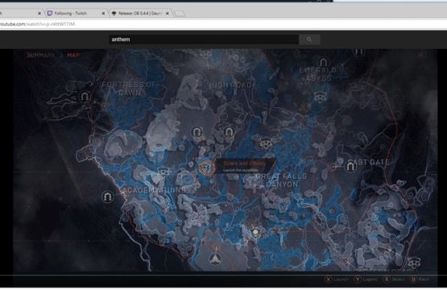This screenshot has height=290, width=447.
Task: Click the FORTRESS OF DAWN region label
Action: pyautogui.click(x=130, y=89)
